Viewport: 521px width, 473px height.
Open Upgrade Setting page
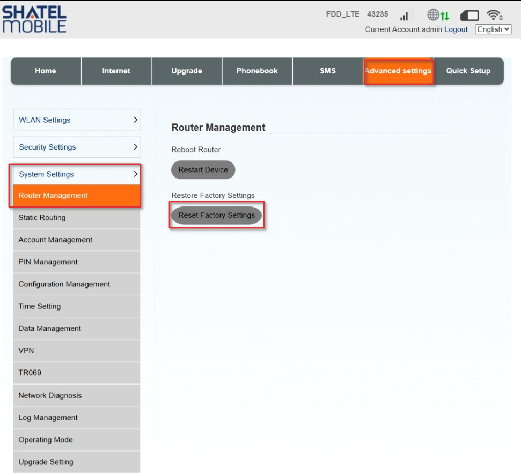pyautogui.click(x=76, y=462)
